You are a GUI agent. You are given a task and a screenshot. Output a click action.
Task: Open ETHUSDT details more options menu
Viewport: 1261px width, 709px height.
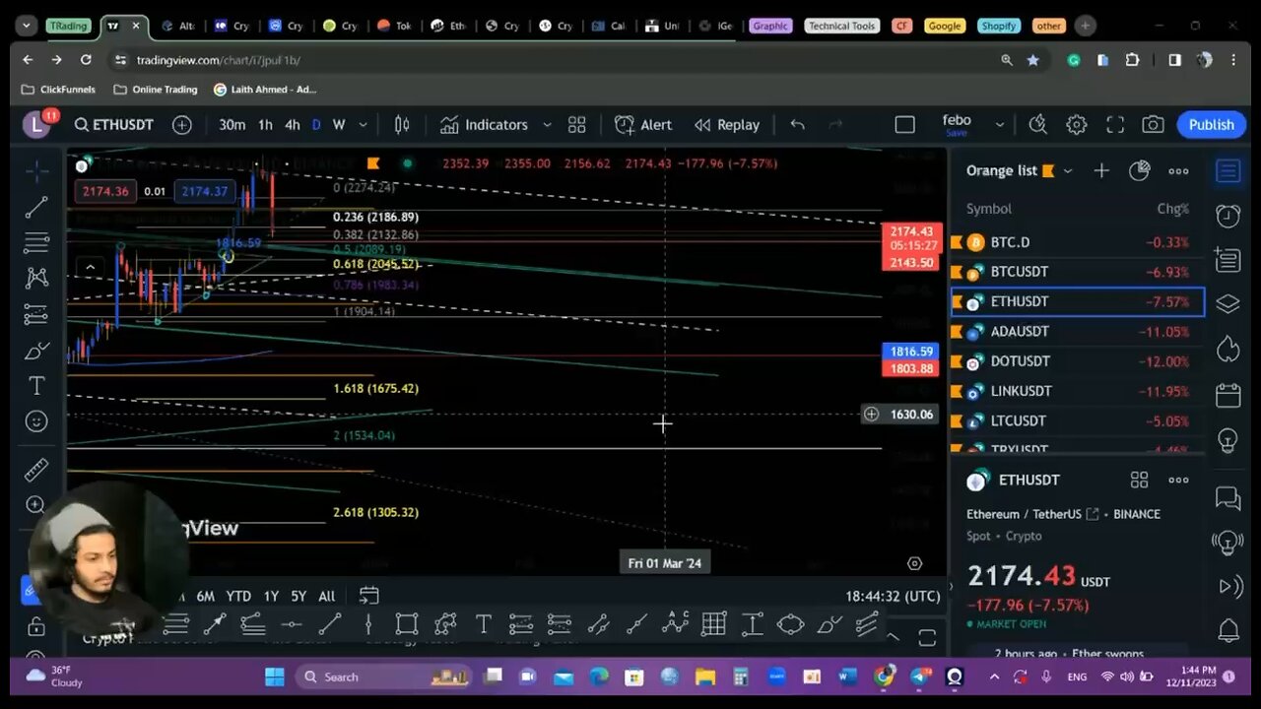point(1178,480)
